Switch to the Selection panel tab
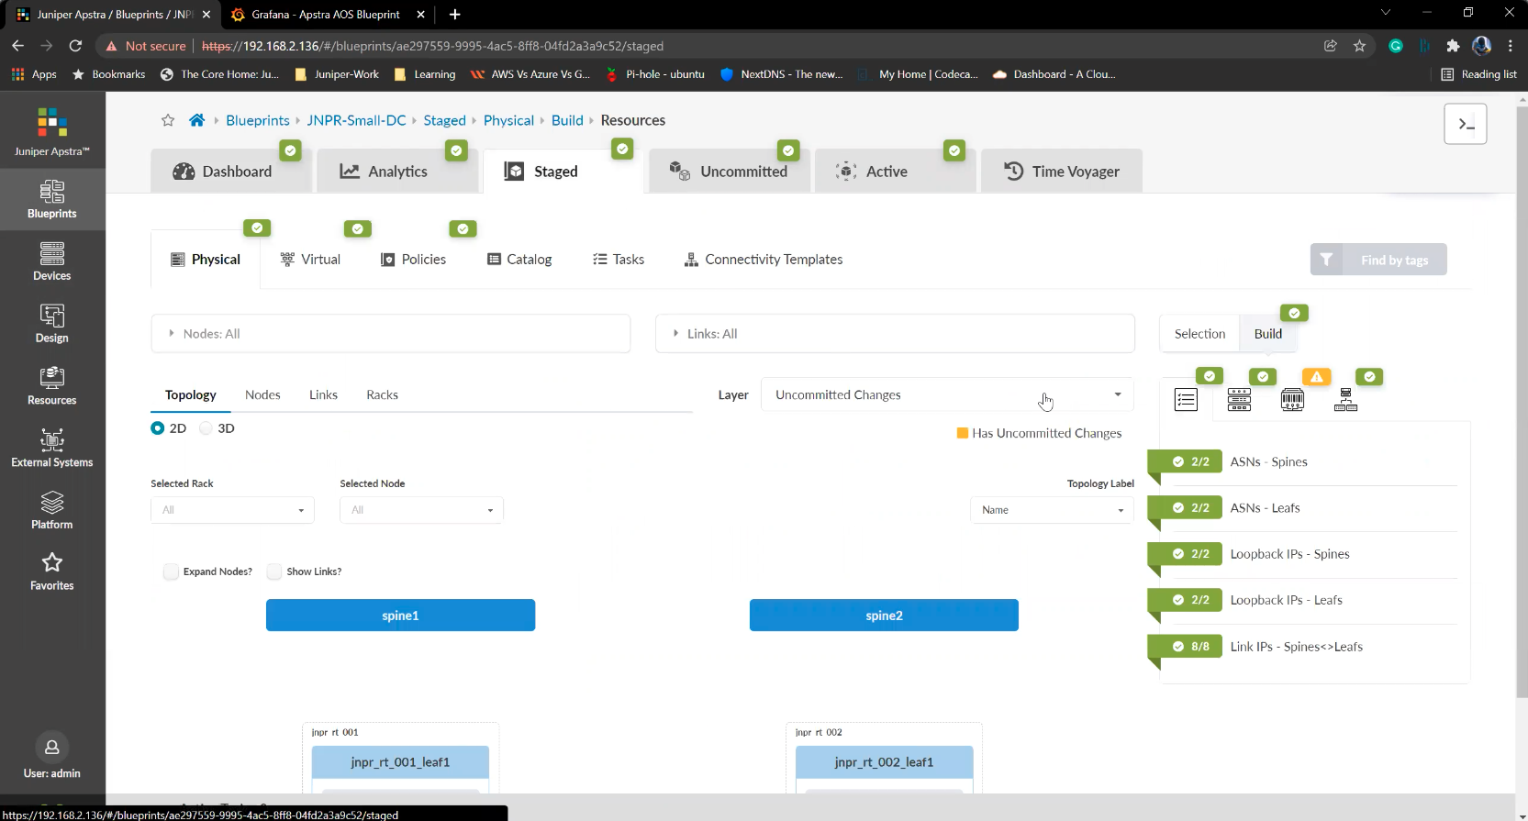This screenshot has width=1528, height=821. pyautogui.click(x=1199, y=334)
